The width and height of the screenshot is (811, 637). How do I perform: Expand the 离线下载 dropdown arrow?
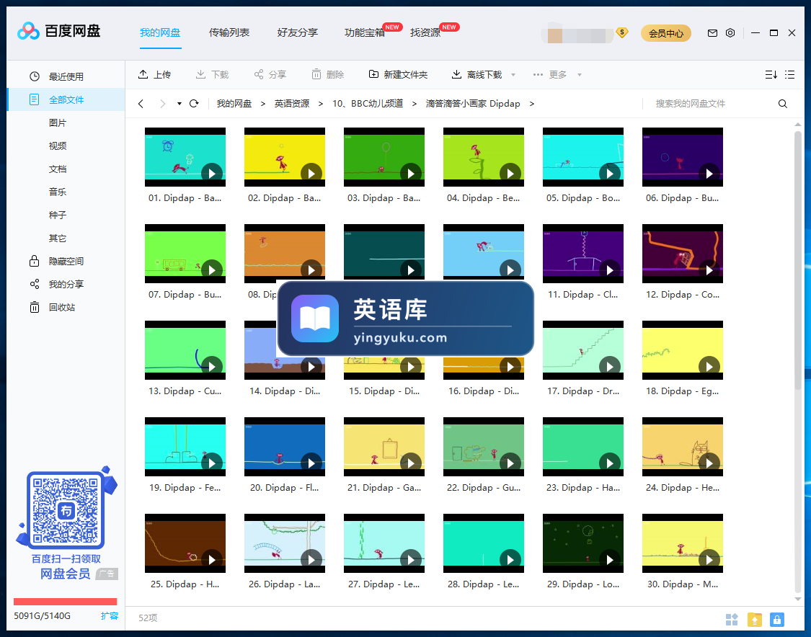click(x=513, y=75)
